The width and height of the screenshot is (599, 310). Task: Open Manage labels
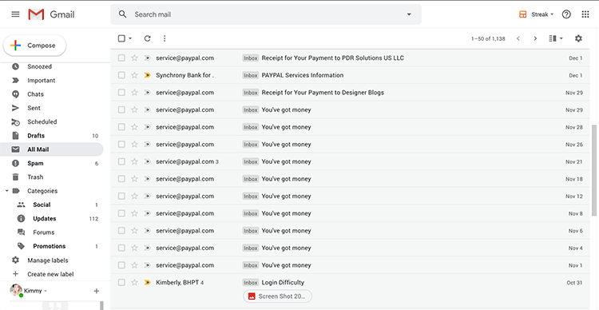point(47,260)
